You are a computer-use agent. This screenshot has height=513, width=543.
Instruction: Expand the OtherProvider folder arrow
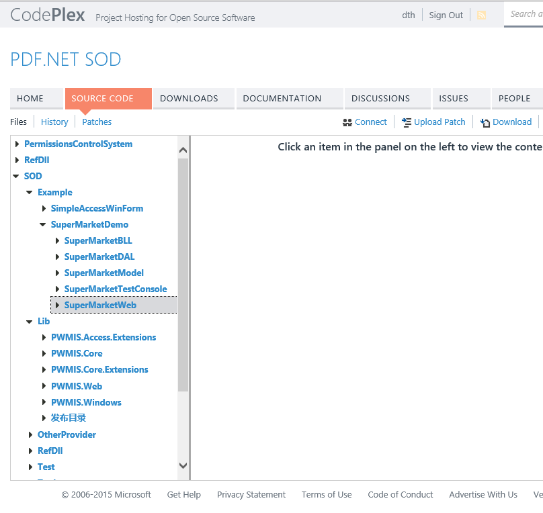(30, 435)
